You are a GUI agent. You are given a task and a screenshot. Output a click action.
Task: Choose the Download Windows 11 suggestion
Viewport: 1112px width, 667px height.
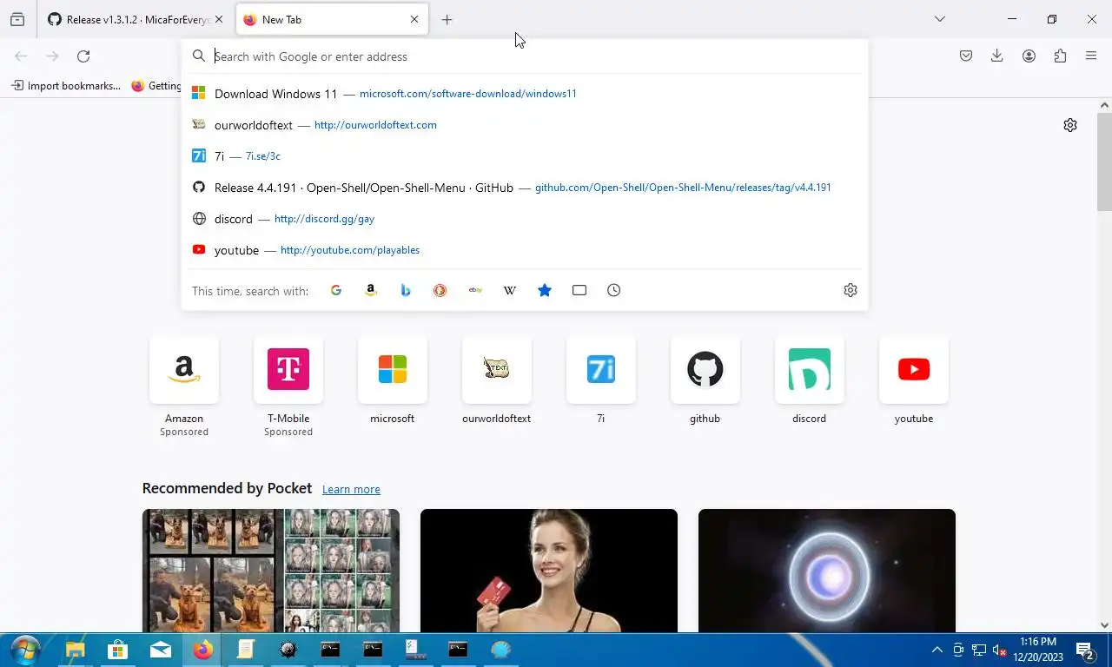point(525,94)
